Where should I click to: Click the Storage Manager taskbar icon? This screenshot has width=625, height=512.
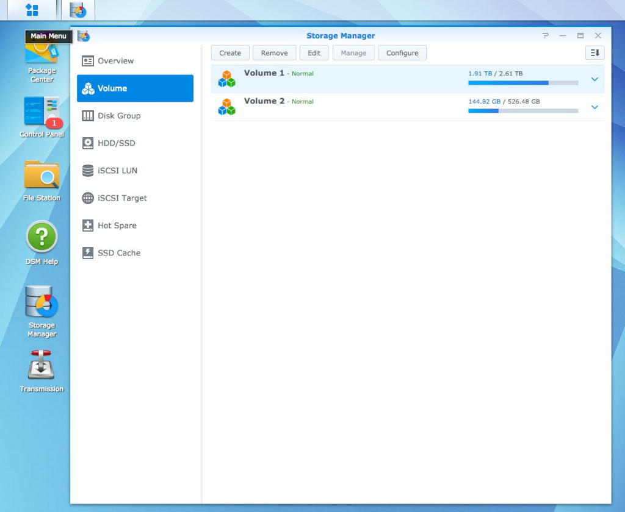click(x=78, y=10)
